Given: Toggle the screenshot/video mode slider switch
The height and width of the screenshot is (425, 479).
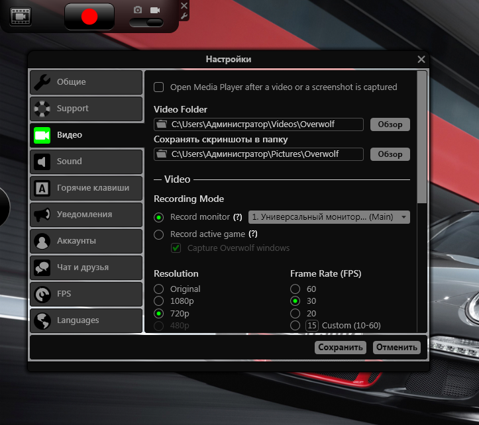Looking at the screenshot, I should pyautogui.click(x=146, y=23).
